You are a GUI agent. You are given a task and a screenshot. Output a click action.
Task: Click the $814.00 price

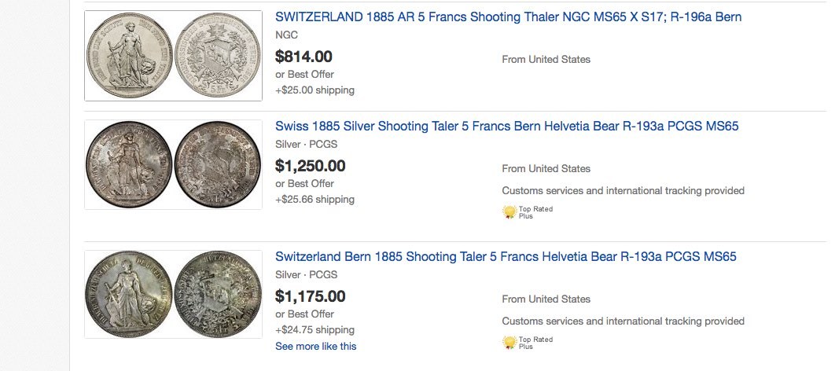303,57
